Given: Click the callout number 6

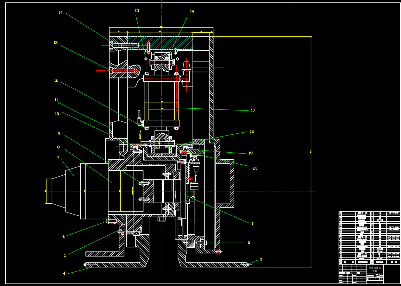Looking at the screenshot, I should tap(64, 236).
